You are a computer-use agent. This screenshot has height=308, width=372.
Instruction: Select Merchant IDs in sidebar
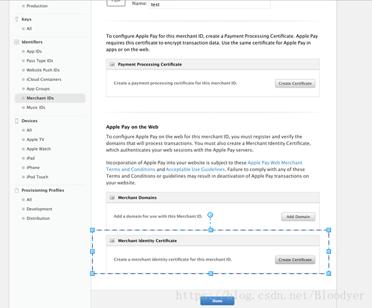click(50, 98)
